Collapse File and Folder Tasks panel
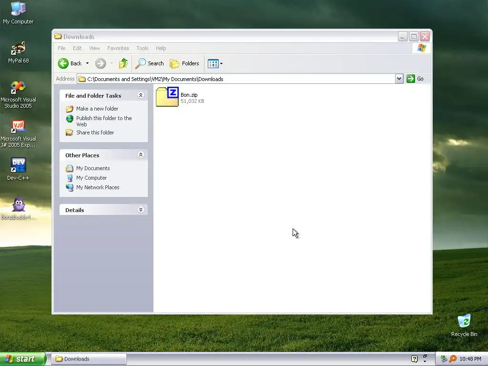The height and width of the screenshot is (366, 488). pyautogui.click(x=141, y=95)
